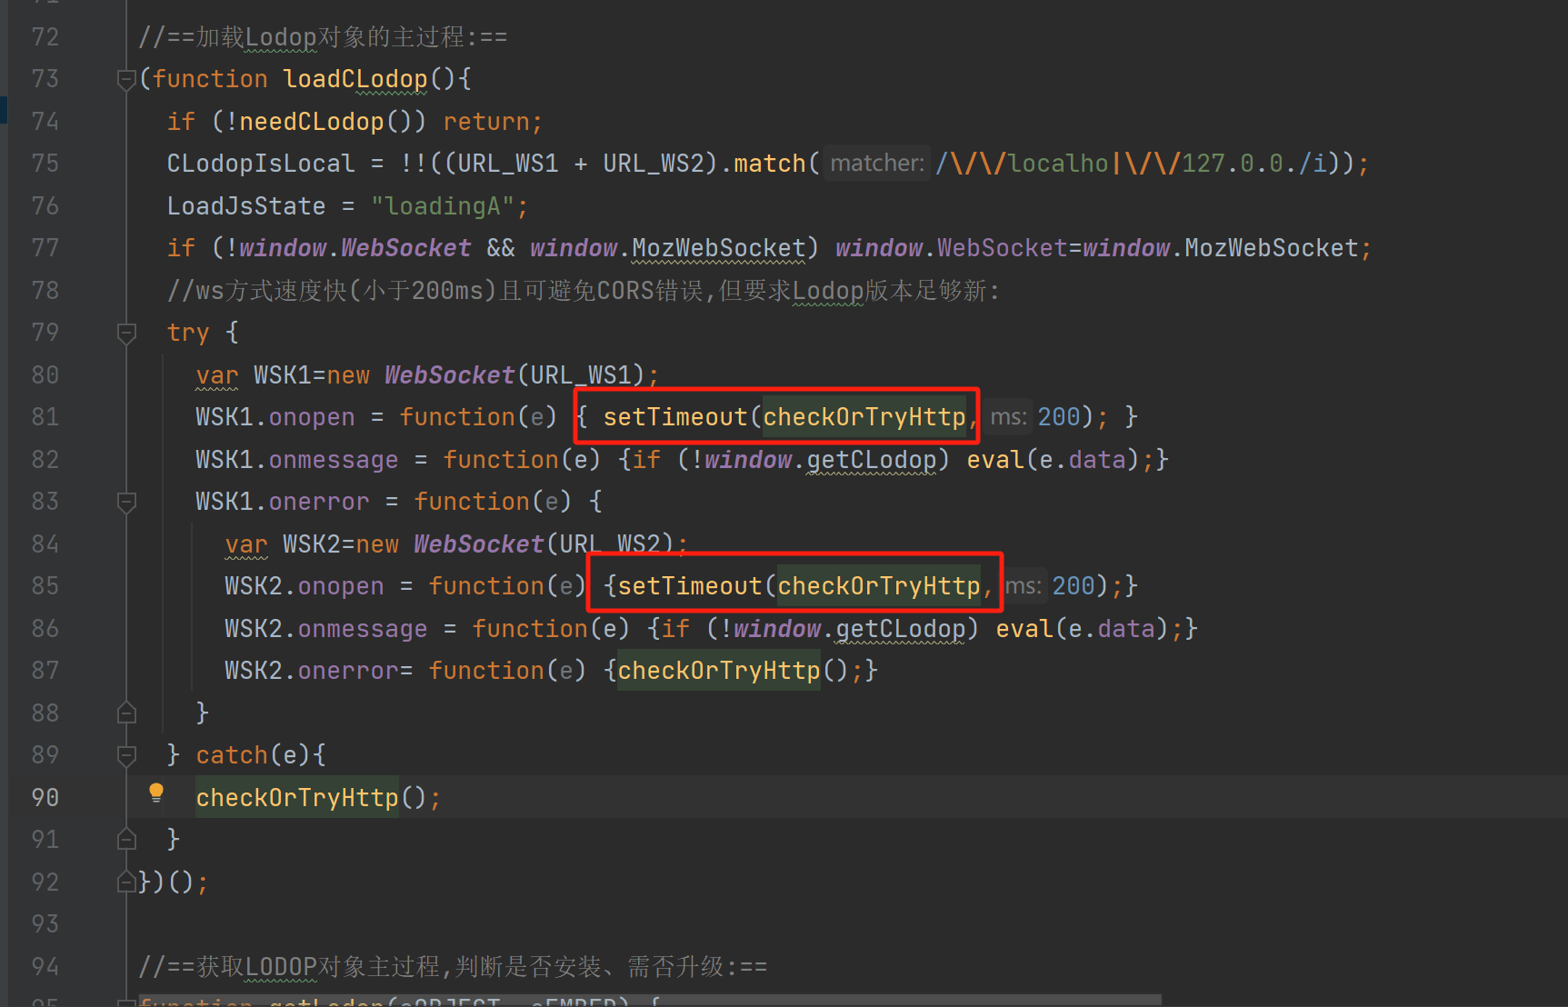Click the URL_WS2 in match expression

[x=654, y=164]
